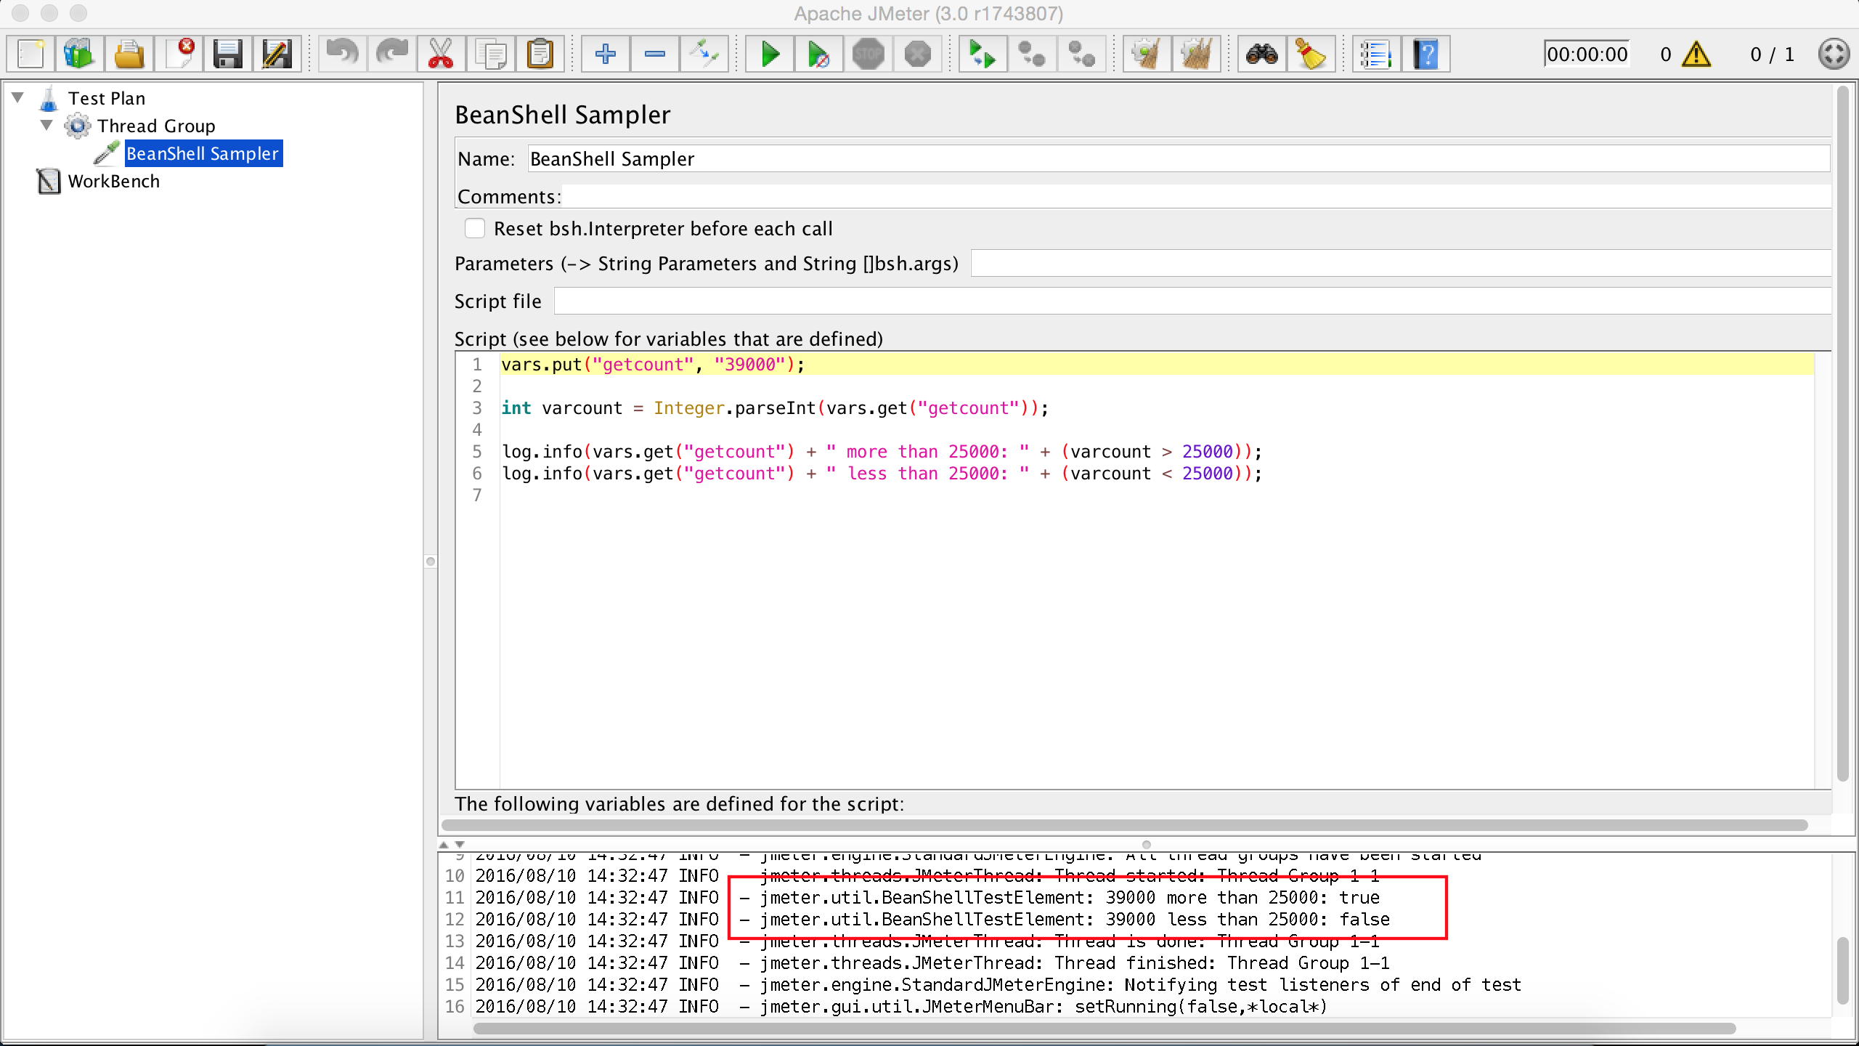Select WorkBench in the tree
The width and height of the screenshot is (1859, 1046).
point(113,182)
